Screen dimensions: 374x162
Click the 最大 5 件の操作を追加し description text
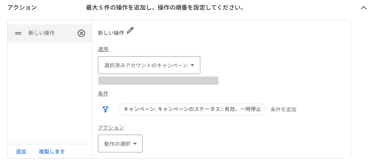click(x=164, y=8)
